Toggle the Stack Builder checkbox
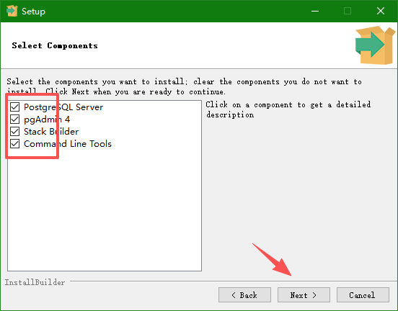 point(14,131)
